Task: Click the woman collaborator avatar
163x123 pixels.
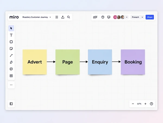Action: pos(119,17)
